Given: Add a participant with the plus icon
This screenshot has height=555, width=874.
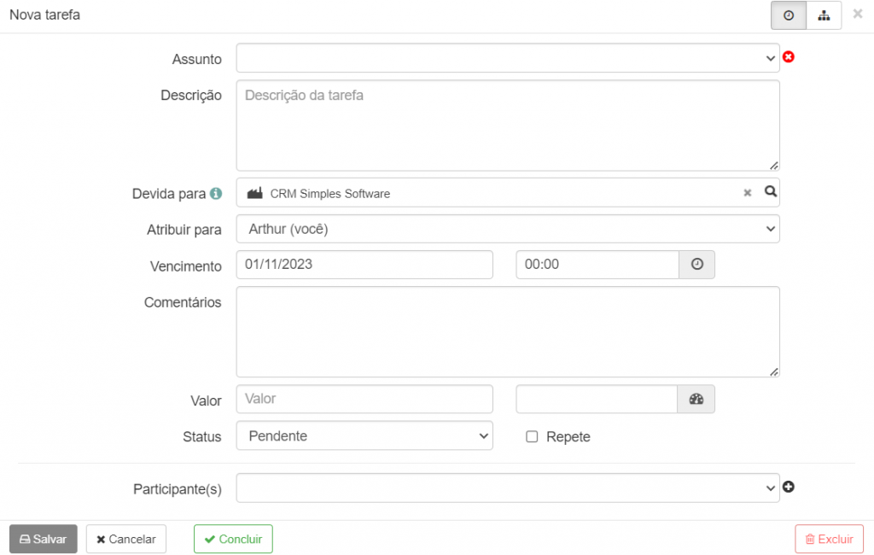Looking at the screenshot, I should (x=788, y=487).
